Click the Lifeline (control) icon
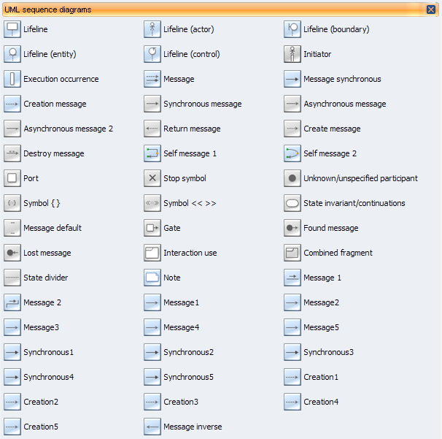 coord(152,54)
